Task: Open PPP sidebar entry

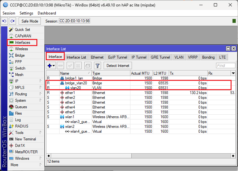Action: point(18,62)
